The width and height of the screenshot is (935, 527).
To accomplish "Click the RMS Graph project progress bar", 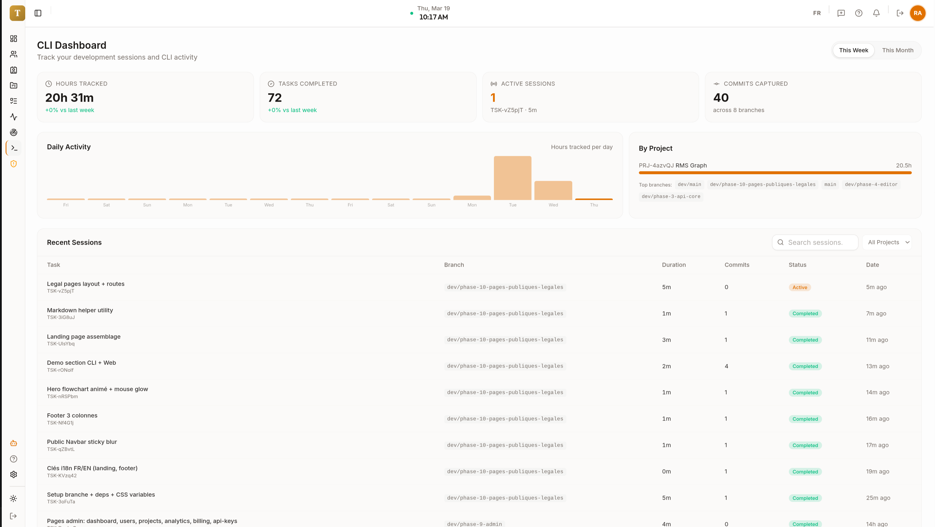I will (774, 173).
